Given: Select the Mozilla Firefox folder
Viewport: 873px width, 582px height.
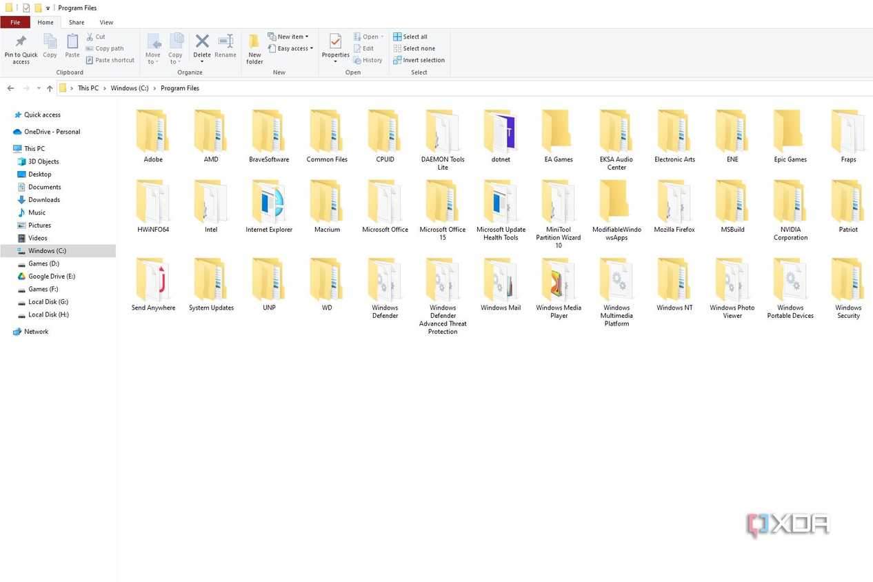Looking at the screenshot, I should coord(674,206).
